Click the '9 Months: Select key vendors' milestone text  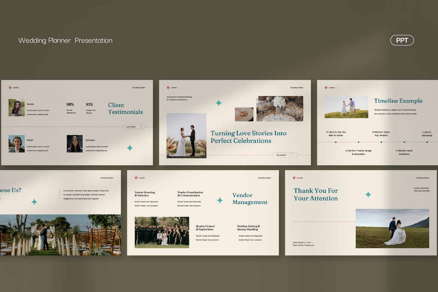(x=381, y=134)
